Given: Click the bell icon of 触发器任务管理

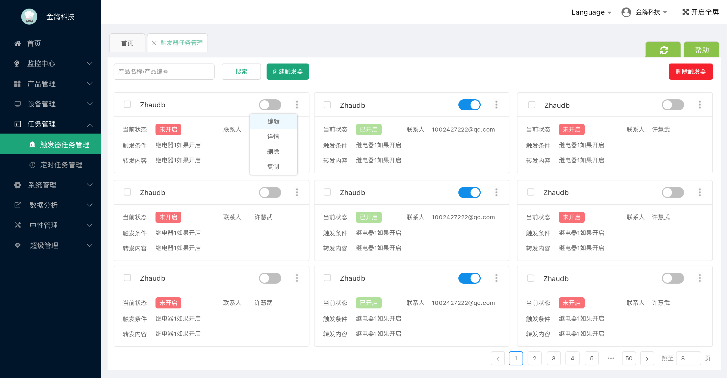Looking at the screenshot, I should (x=32, y=144).
